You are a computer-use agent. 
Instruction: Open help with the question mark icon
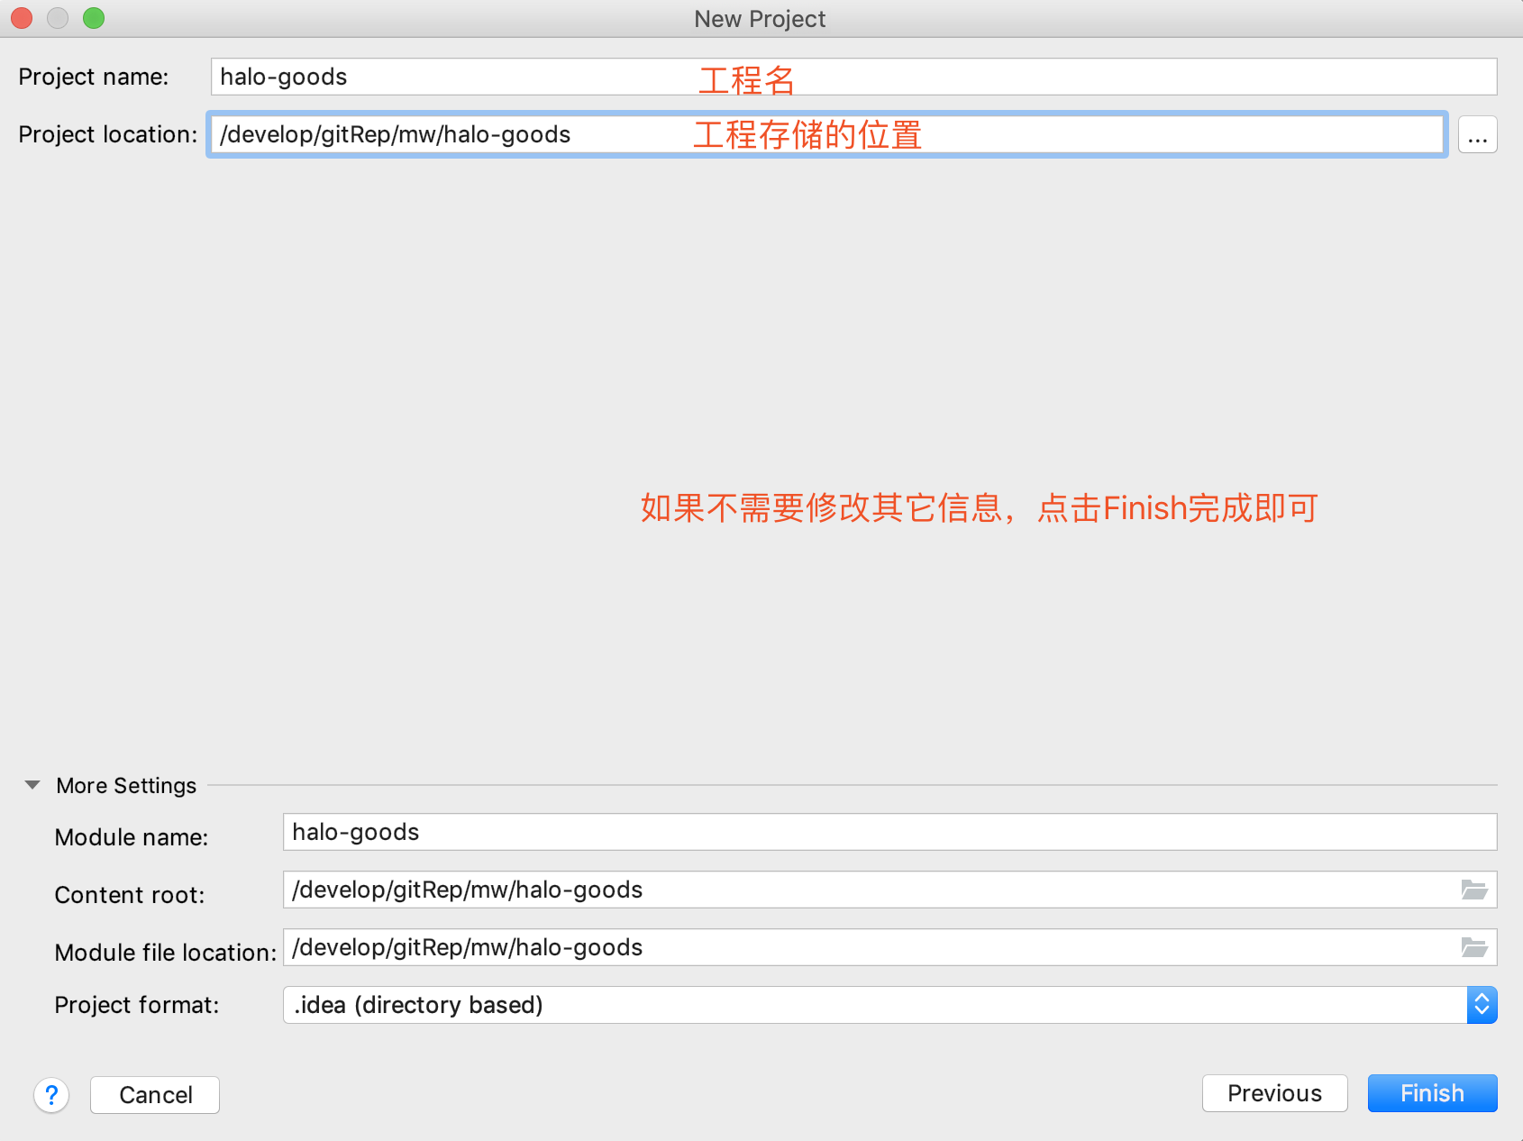(51, 1095)
